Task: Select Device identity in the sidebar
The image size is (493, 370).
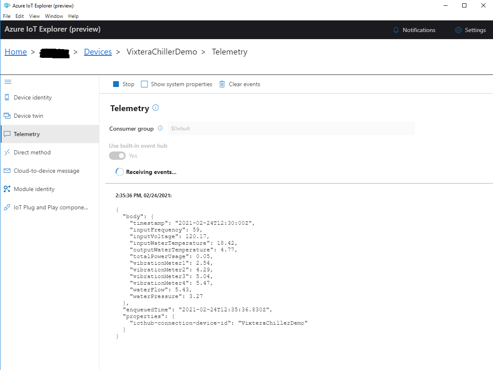Action: pyautogui.click(x=50, y=97)
